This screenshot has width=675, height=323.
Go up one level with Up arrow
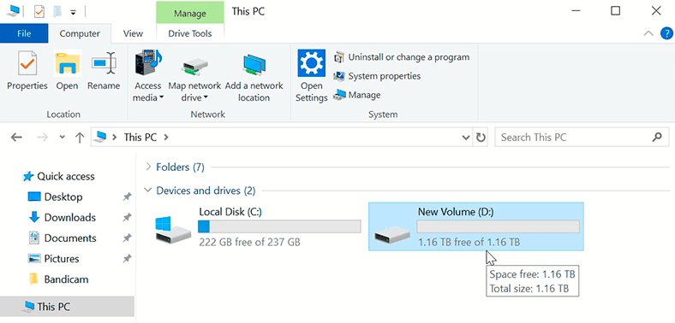coord(79,138)
